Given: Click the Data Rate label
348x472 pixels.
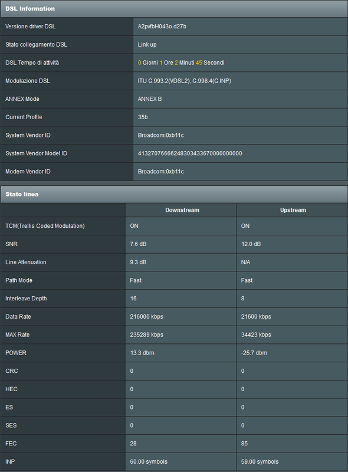Looking at the screenshot, I should coord(18,316).
